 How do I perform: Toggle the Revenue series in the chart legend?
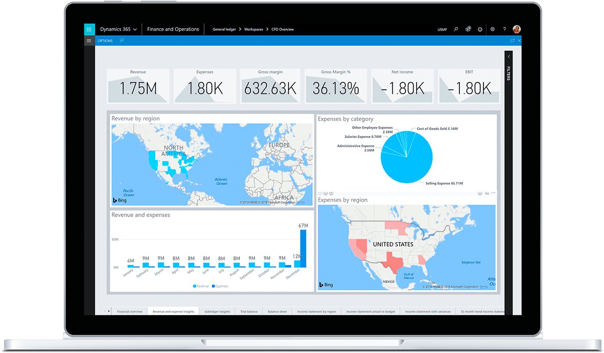200,286
